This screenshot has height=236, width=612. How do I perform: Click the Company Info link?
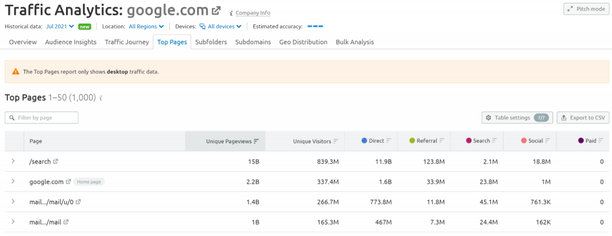(x=253, y=13)
